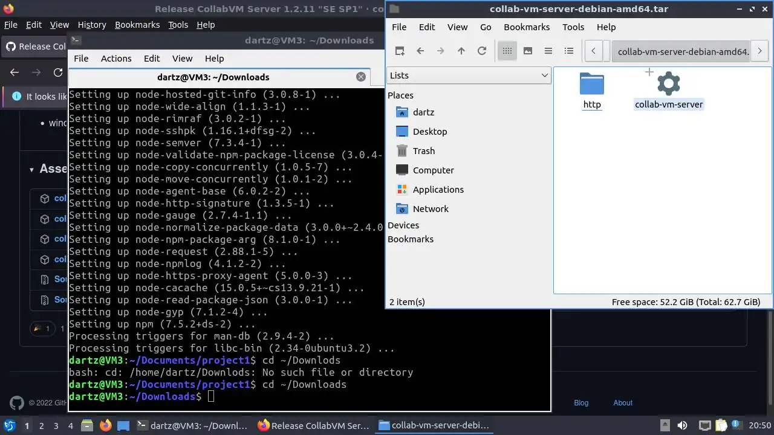The image size is (774, 435).
Task: Open terminal View menu
Action: [182, 59]
